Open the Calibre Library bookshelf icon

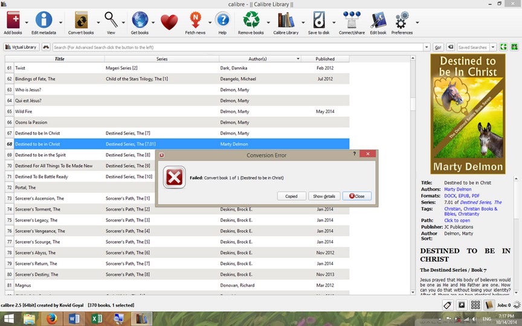(x=286, y=21)
